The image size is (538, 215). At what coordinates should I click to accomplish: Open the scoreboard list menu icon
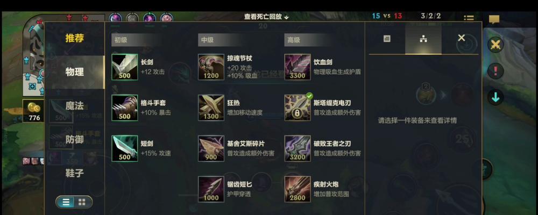pyautogui.click(x=469, y=18)
